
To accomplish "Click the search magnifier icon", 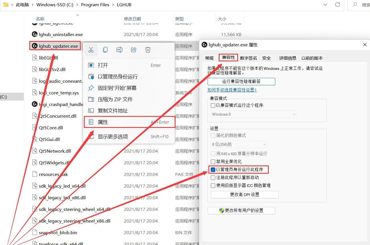I will pos(355,5).
